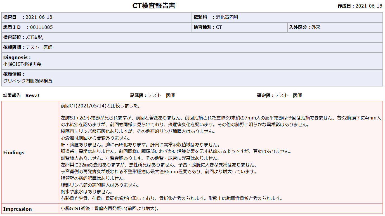The height and width of the screenshot is (216, 385).
Task: Select the 検査日 2021-06-18 field
Action: point(28,17)
